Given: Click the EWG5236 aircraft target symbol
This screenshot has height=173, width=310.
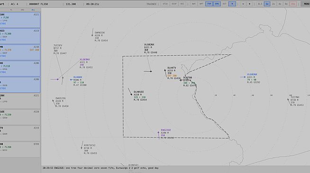Looking at the screenshot, I should [x=53, y=101].
